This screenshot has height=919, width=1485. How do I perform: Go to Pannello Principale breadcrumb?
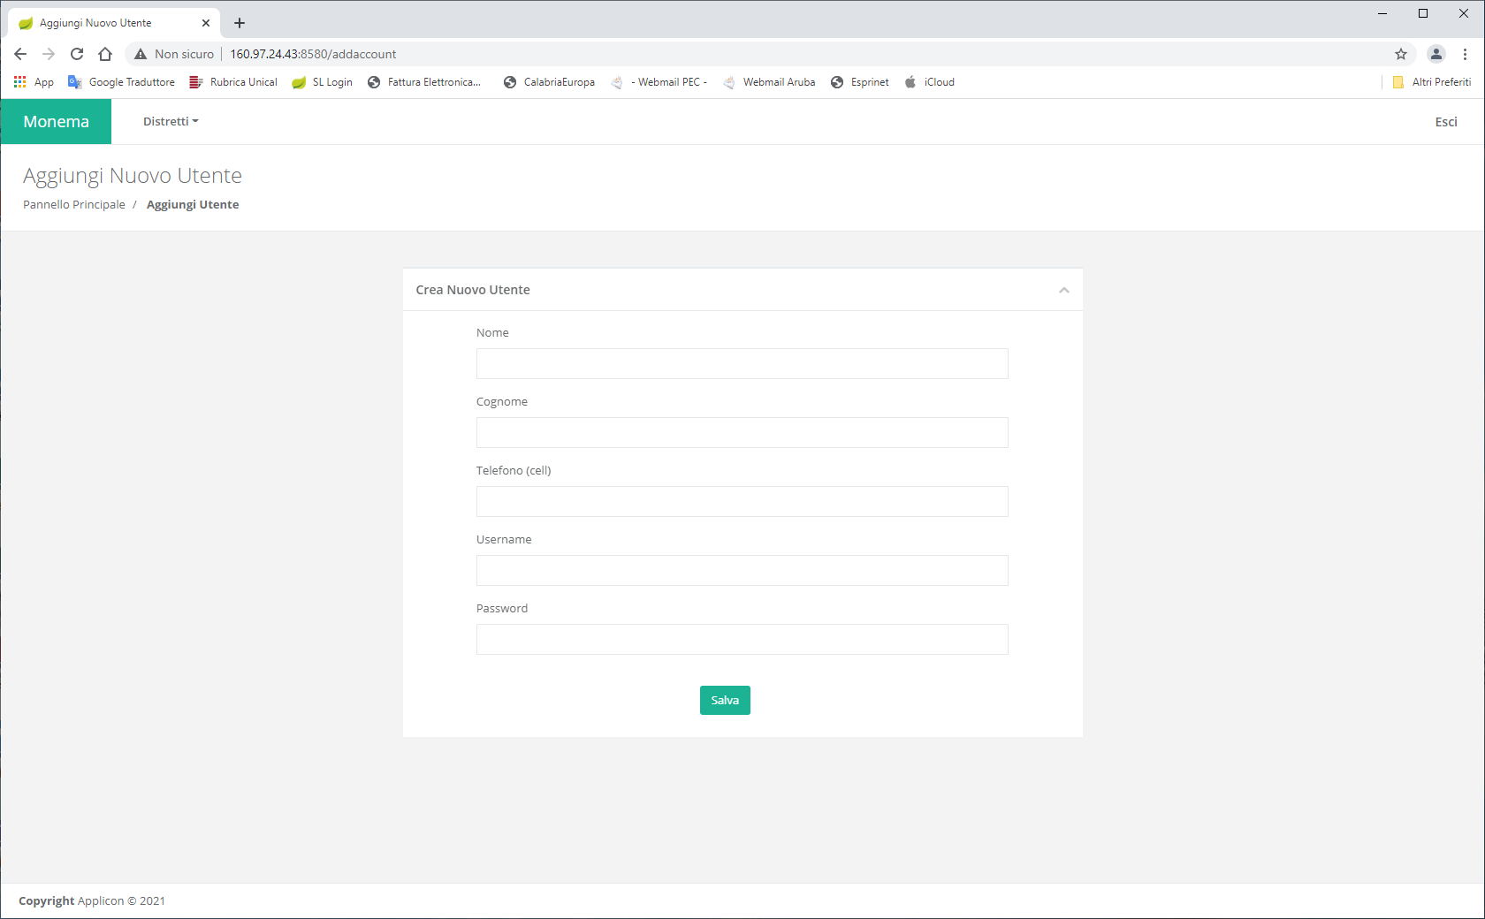pos(74,204)
